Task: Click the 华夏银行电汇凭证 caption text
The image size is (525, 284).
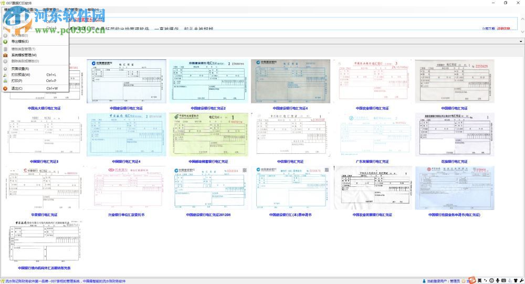Action: [x=44, y=215]
